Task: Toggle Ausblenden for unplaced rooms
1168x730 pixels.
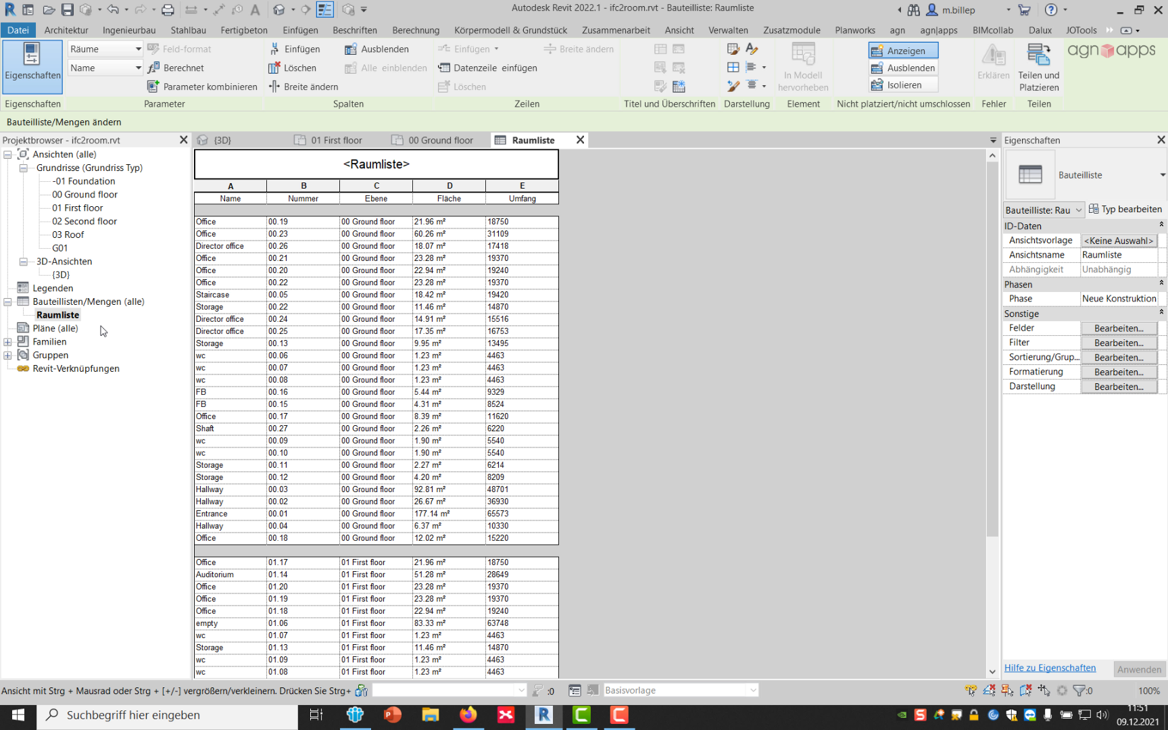Action: tap(904, 68)
